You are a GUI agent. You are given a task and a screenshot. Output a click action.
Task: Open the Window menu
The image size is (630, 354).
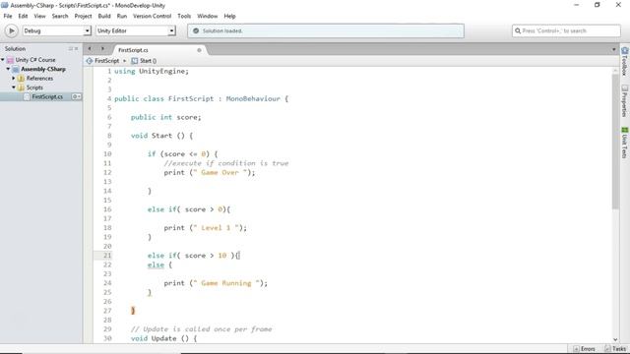click(207, 16)
